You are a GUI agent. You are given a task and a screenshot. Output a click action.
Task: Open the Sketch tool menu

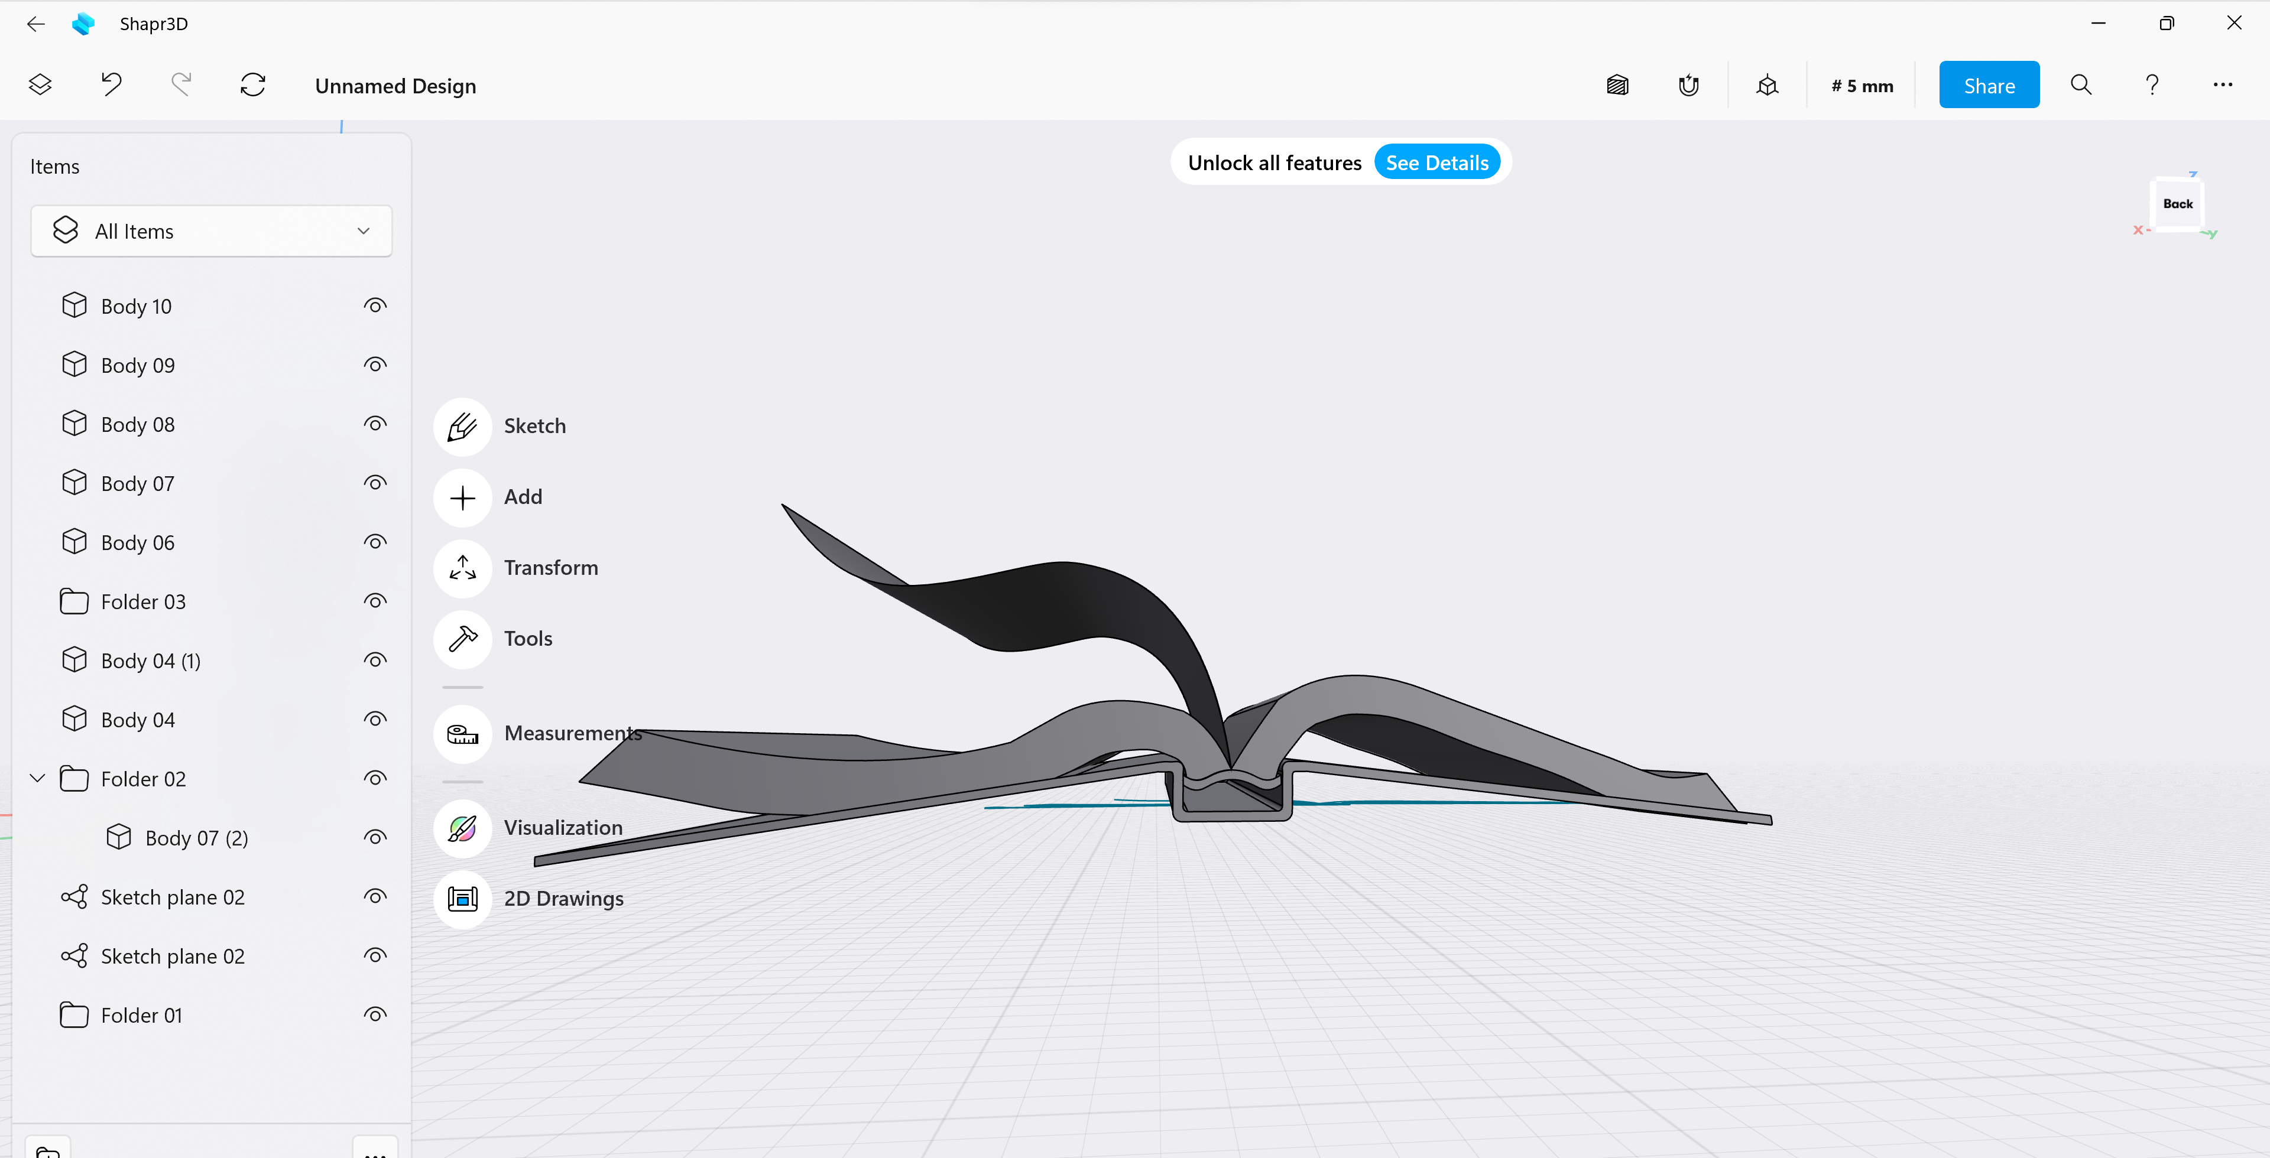(x=462, y=427)
